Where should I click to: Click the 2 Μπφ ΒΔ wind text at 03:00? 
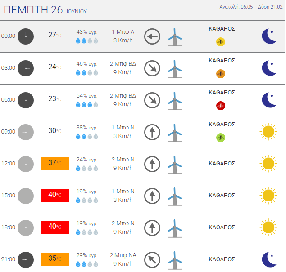tap(123, 64)
